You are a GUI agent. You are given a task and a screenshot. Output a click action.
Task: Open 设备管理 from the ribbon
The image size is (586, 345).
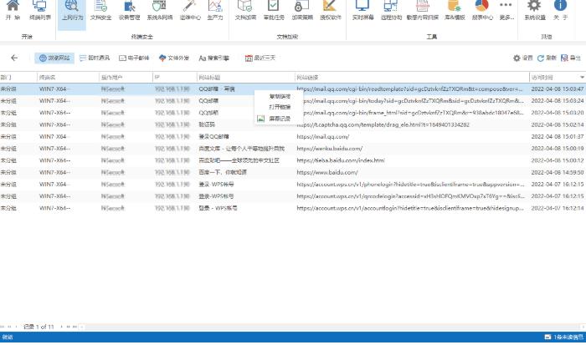(x=129, y=11)
